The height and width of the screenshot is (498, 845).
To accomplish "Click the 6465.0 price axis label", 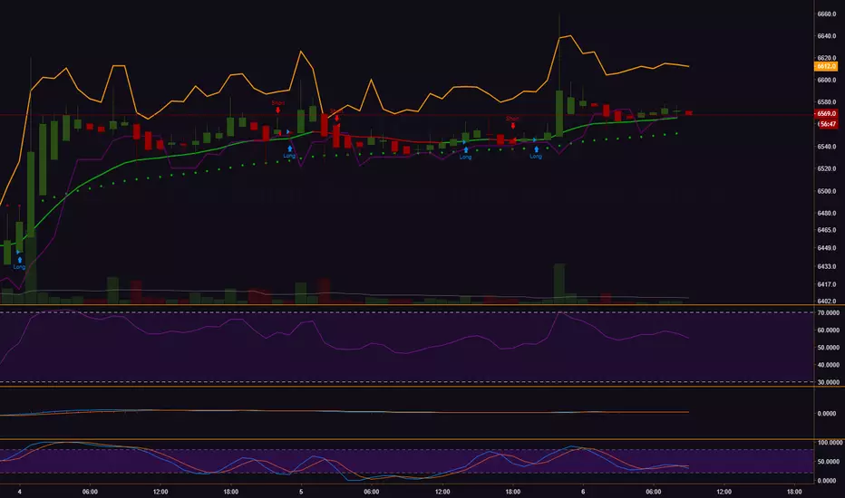I will pos(827,230).
